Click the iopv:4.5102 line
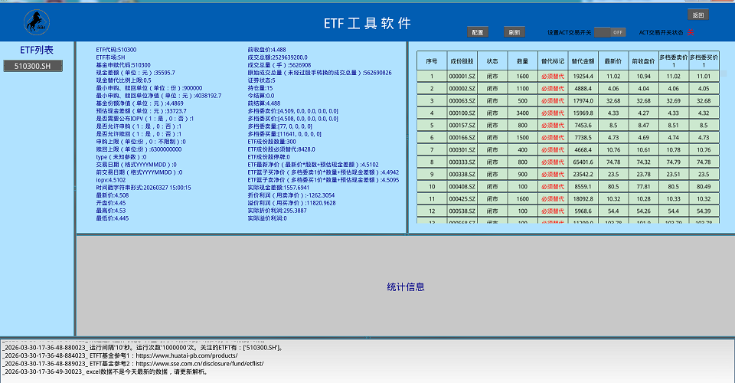Viewport: 735px width, 383px height. point(110,180)
